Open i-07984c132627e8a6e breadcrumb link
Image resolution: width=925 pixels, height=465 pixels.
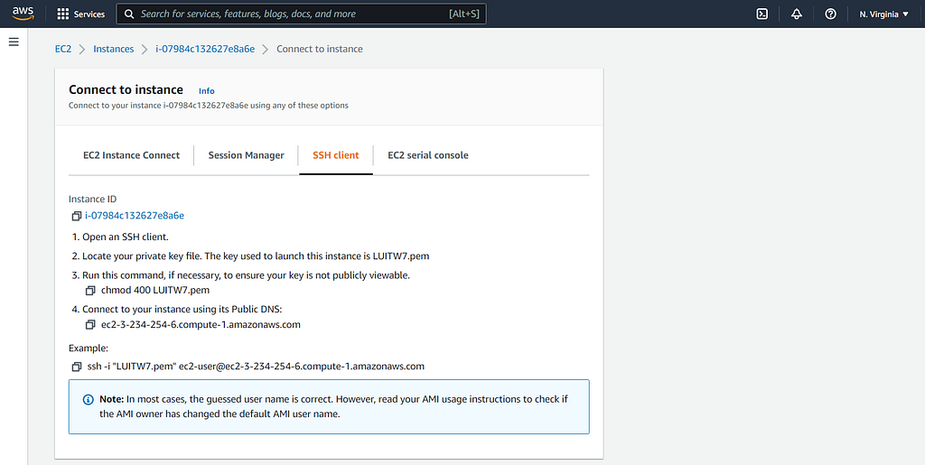205,49
